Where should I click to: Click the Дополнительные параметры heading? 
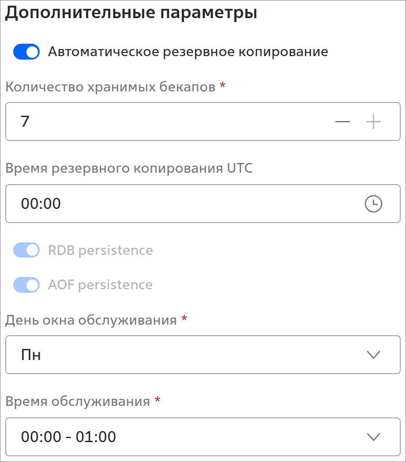coord(131,13)
